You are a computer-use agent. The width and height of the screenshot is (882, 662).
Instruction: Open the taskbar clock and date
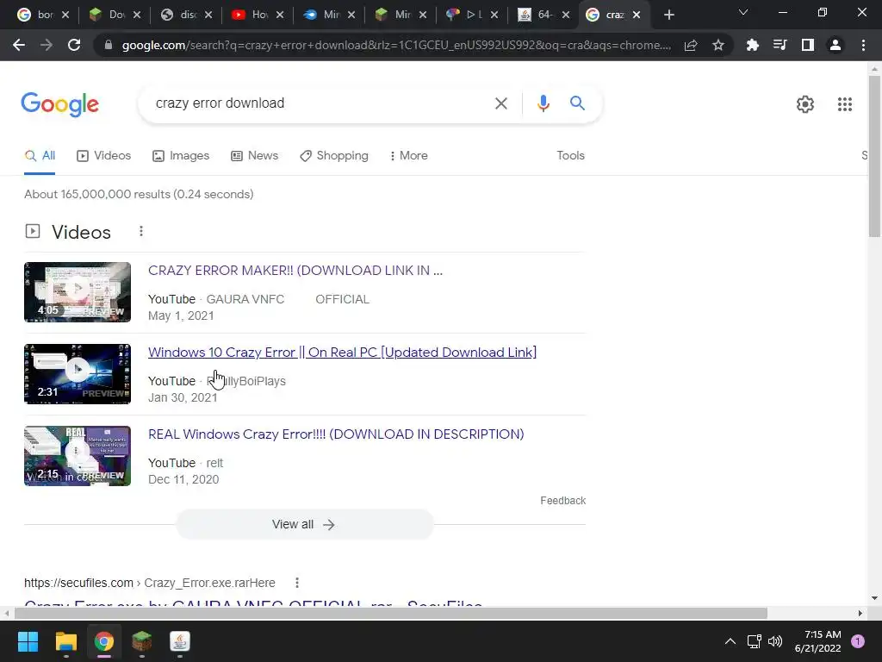pyautogui.click(x=818, y=641)
